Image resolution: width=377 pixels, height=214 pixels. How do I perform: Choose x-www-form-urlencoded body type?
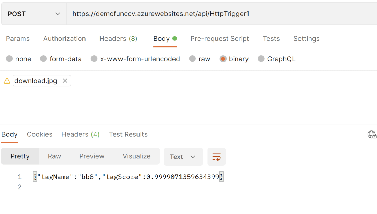(94, 59)
